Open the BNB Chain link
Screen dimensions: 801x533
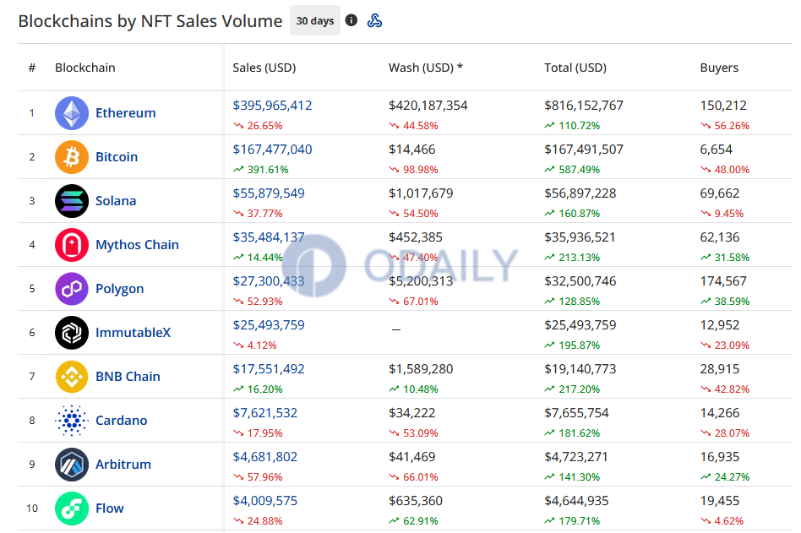(x=128, y=376)
